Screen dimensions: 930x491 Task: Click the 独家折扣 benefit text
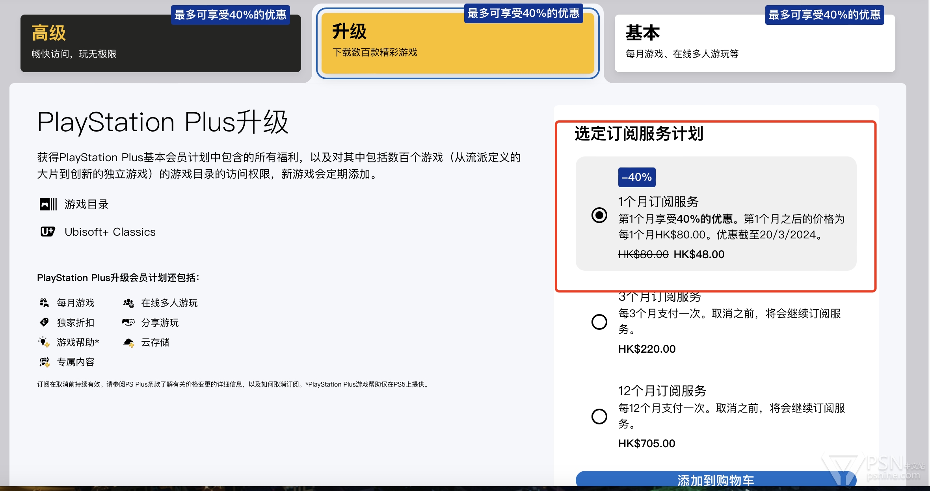click(76, 322)
